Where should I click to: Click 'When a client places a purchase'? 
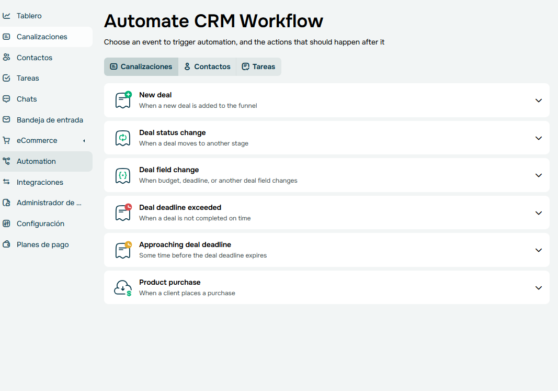pyautogui.click(x=187, y=293)
